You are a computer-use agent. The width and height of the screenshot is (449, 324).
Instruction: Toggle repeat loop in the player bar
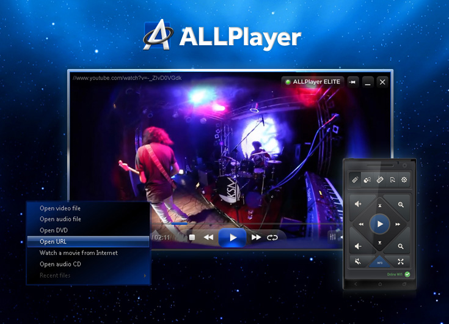[x=272, y=237]
